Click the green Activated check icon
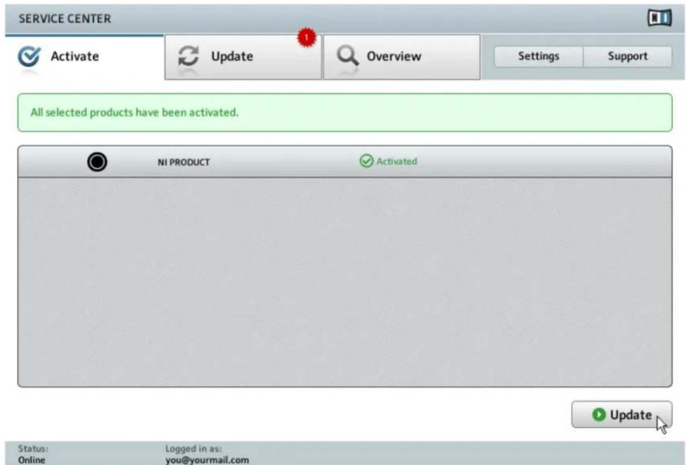Image resolution: width=686 pixels, height=465 pixels. [x=366, y=161]
